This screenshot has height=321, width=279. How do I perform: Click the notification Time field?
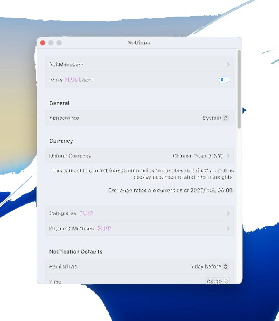pyautogui.click(x=217, y=281)
